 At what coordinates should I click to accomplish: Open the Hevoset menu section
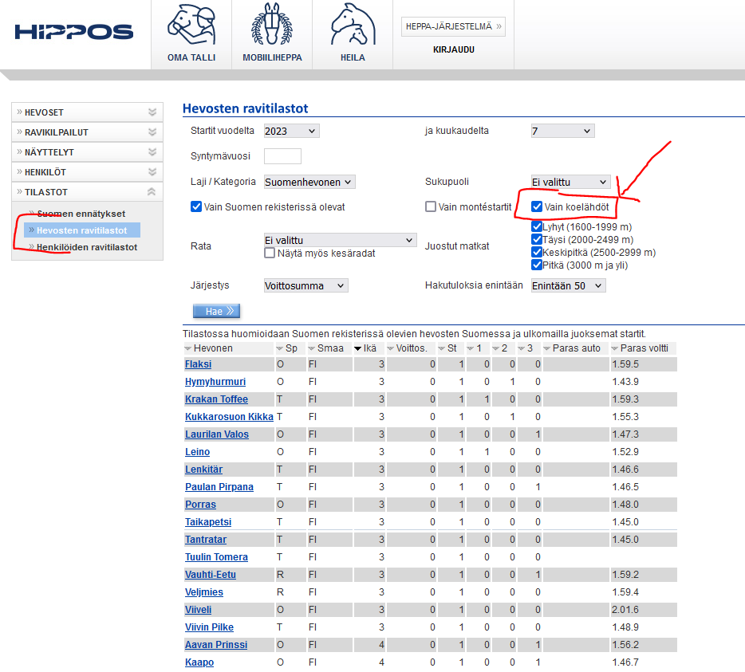click(87, 112)
